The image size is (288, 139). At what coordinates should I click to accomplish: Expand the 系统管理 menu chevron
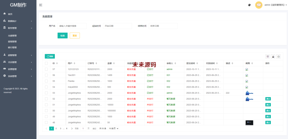31,76
